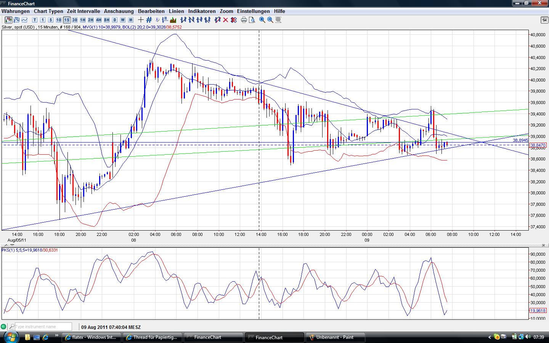This screenshot has width=549, height=343.
Task: Print the chart using printer icon
Action: click(x=244, y=20)
